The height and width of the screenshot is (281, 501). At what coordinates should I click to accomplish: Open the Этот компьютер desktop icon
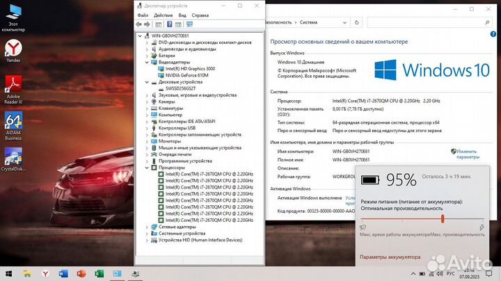tap(13, 17)
